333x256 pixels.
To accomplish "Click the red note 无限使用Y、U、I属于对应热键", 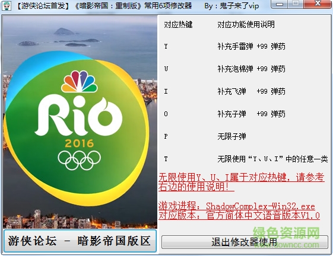I will (242, 177).
